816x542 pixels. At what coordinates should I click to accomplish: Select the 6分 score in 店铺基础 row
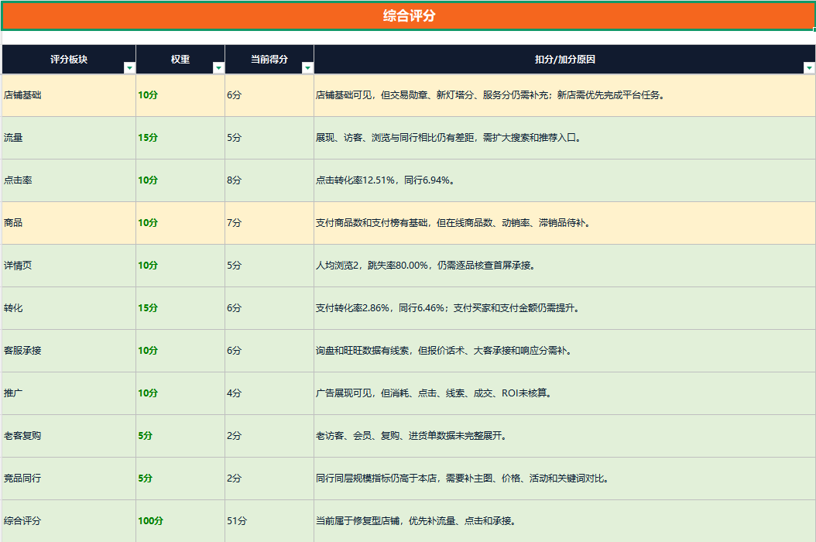tap(269, 95)
